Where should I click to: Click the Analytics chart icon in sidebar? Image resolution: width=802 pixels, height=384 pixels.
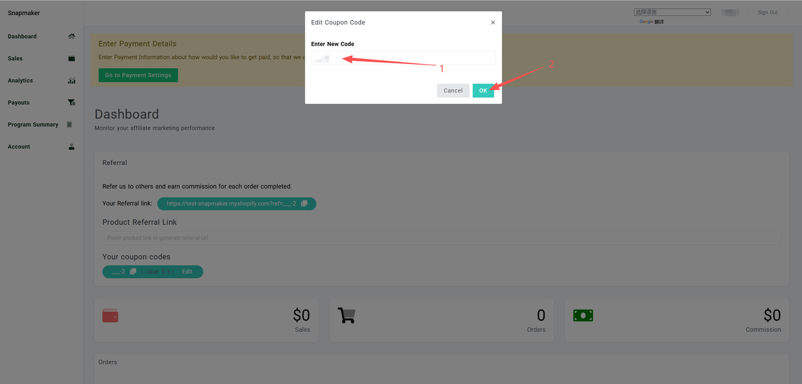click(x=71, y=80)
